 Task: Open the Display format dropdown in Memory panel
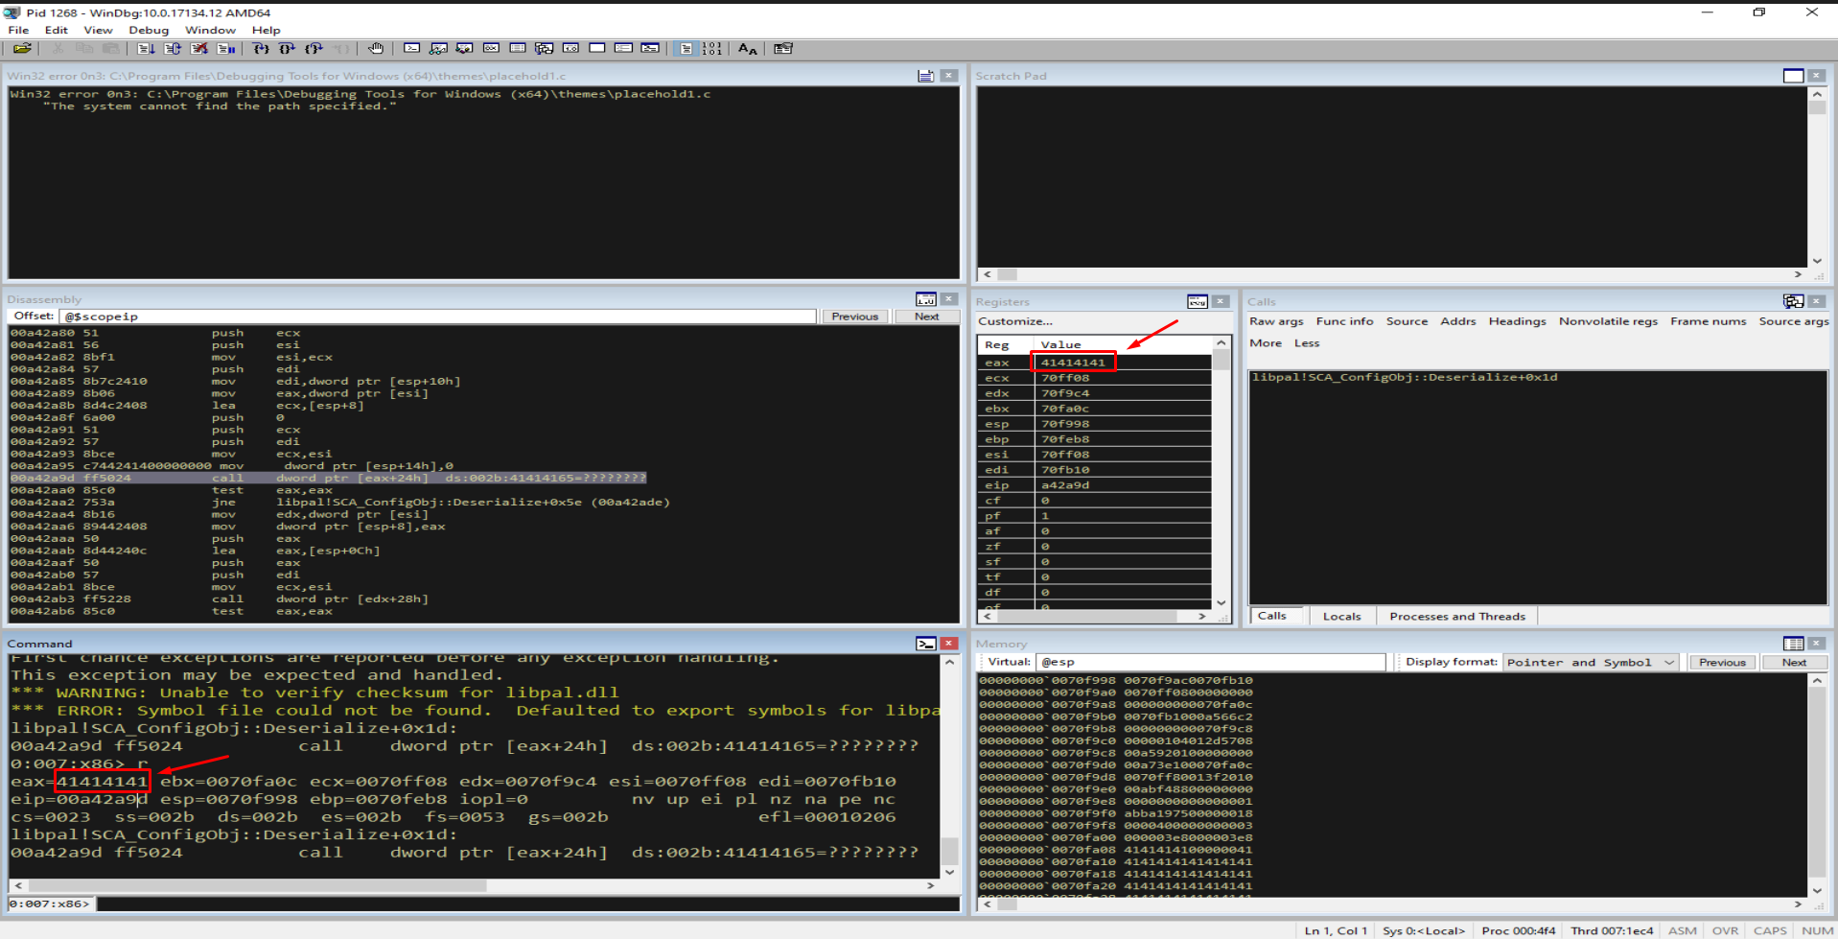coord(1590,662)
